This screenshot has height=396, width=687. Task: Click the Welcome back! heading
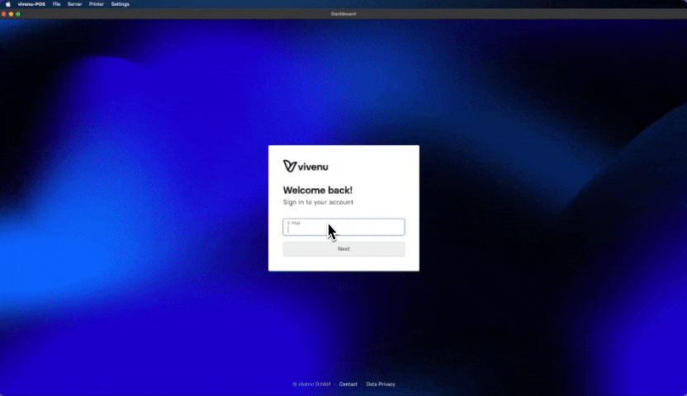pos(318,191)
